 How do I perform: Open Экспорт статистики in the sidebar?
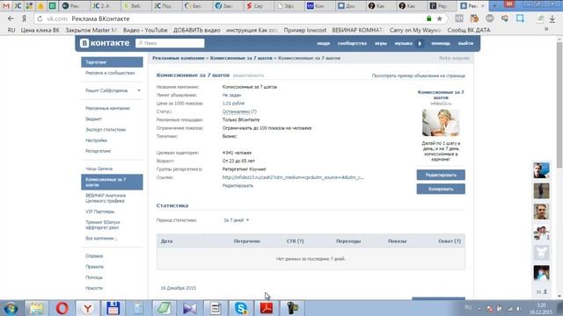point(106,130)
